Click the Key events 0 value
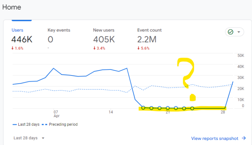Image resolution: width=252 pixels, height=145 pixels. 50,39
